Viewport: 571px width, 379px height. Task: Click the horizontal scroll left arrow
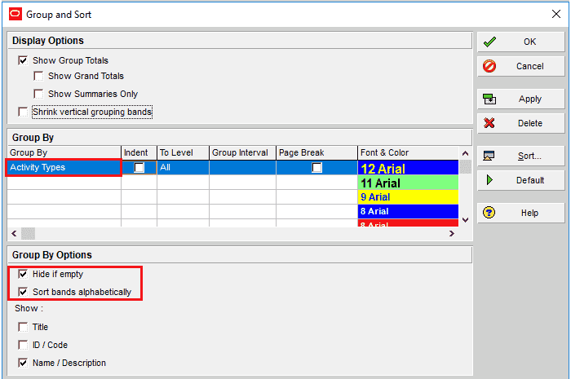(14, 233)
